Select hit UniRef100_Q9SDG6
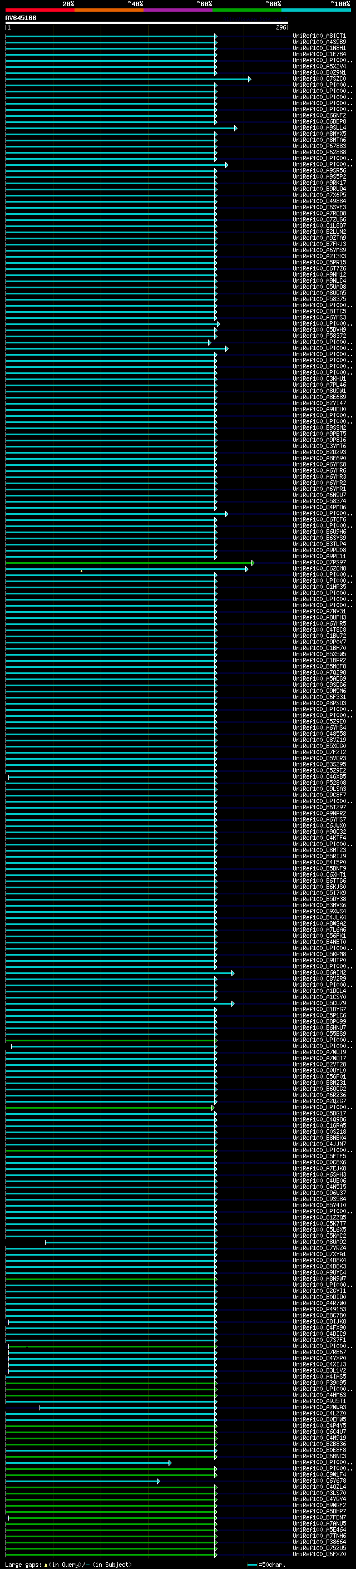The image size is (356, 1569). click(319, 685)
